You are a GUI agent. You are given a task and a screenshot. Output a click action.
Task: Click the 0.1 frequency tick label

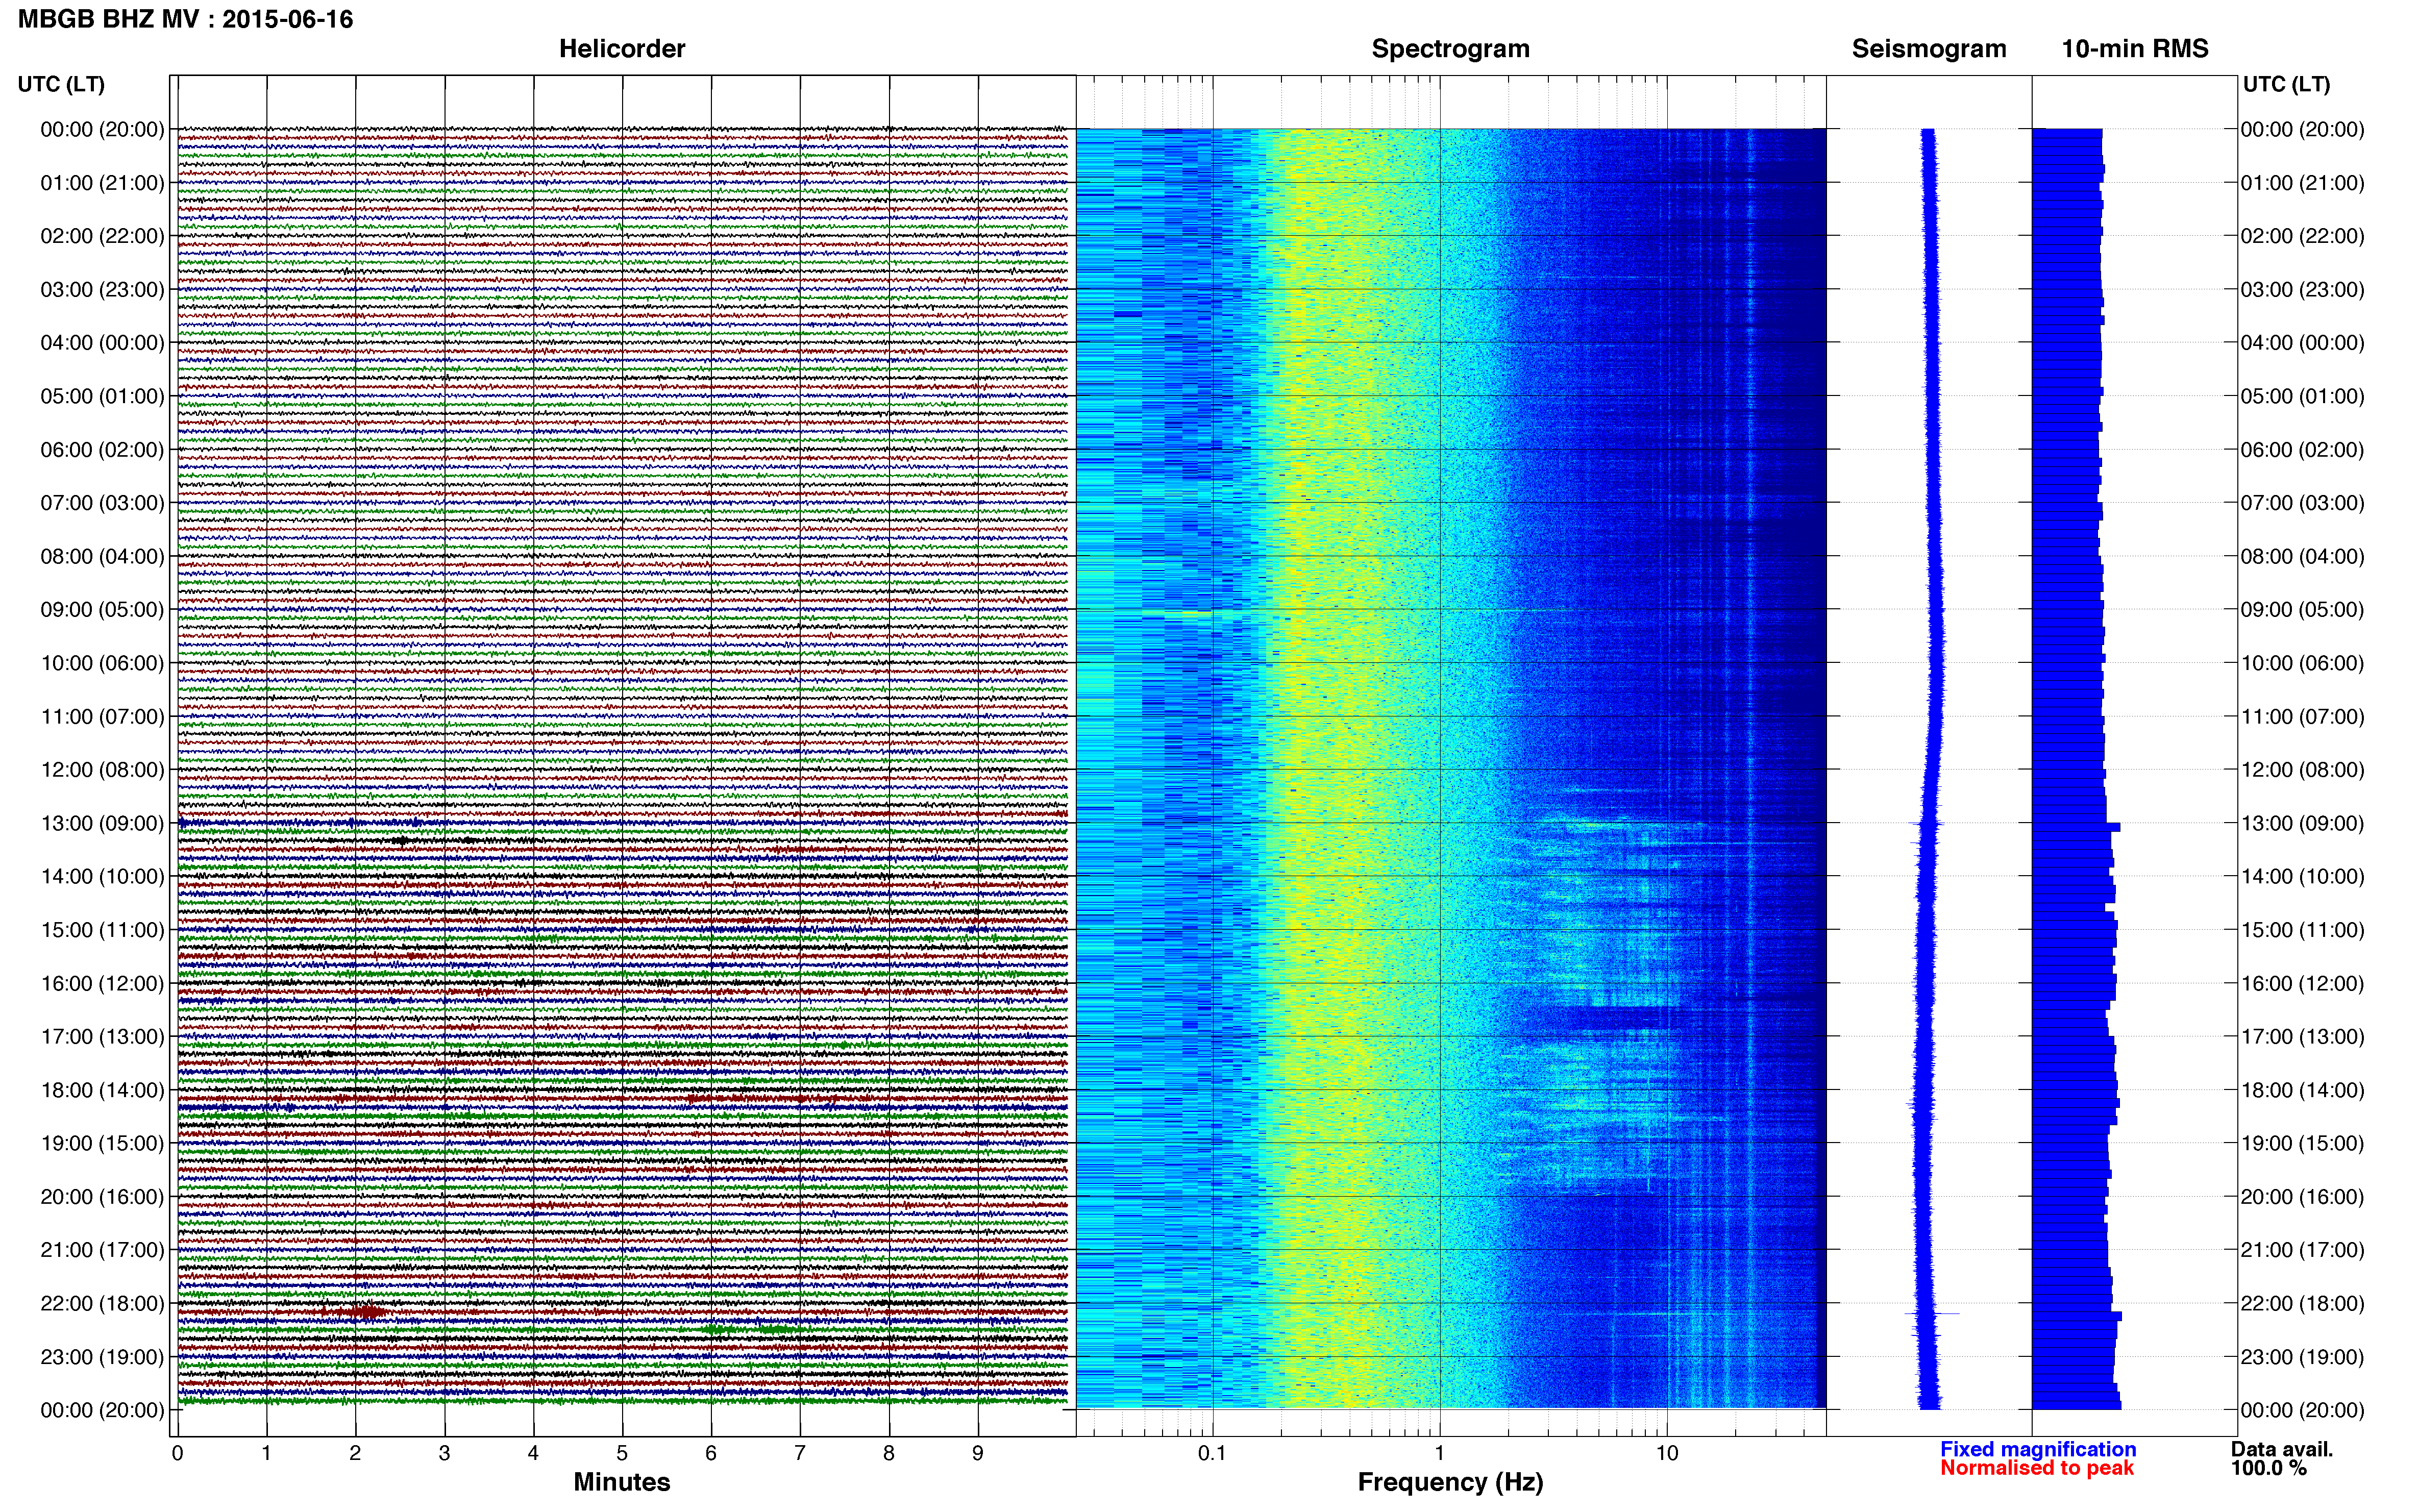click(1212, 1453)
